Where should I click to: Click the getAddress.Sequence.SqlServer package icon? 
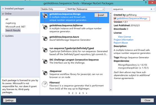(45, 27)
